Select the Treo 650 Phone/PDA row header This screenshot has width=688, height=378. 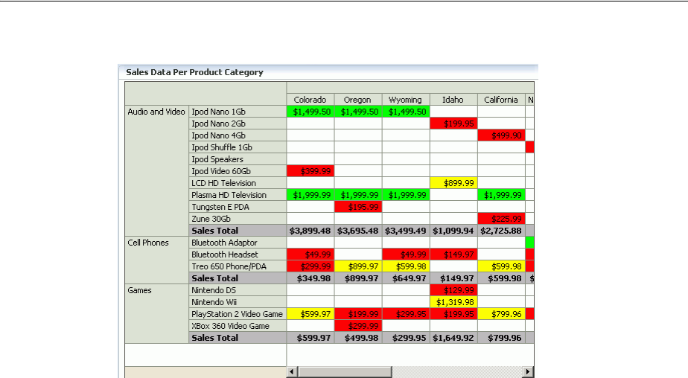coord(238,266)
